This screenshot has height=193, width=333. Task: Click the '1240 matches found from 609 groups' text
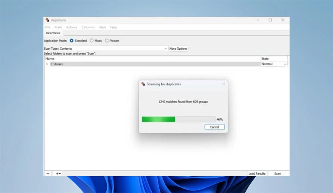click(183, 102)
